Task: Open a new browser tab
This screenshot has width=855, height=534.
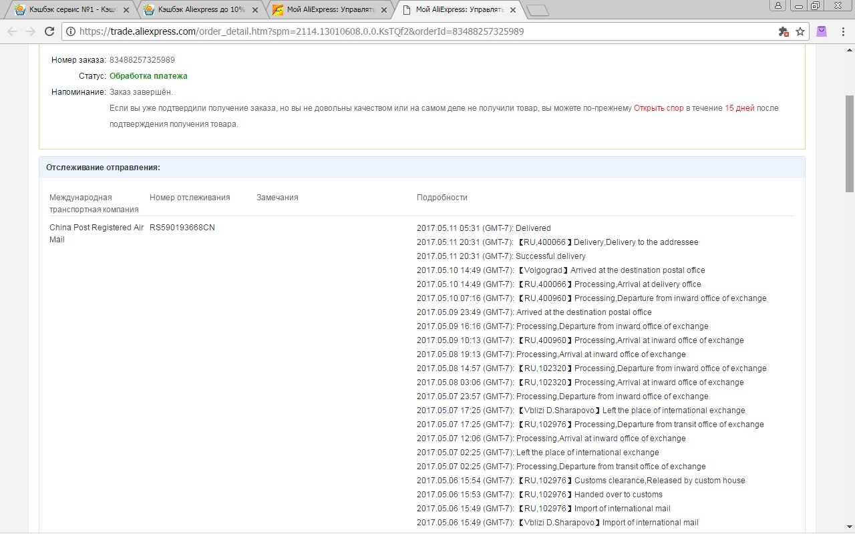Action: (537, 10)
